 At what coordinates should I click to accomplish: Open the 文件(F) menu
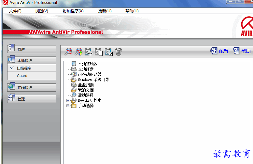[15, 11]
